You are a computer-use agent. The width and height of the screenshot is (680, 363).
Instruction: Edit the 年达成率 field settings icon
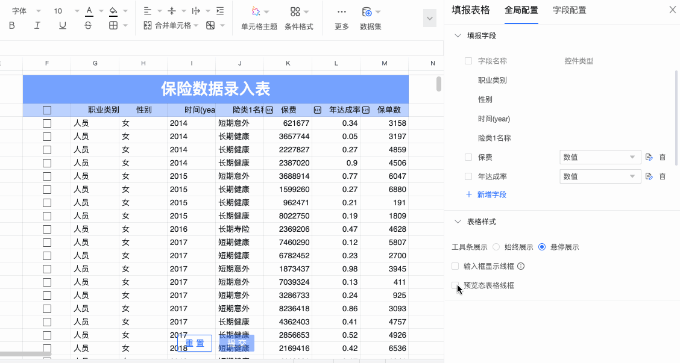click(x=649, y=176)
